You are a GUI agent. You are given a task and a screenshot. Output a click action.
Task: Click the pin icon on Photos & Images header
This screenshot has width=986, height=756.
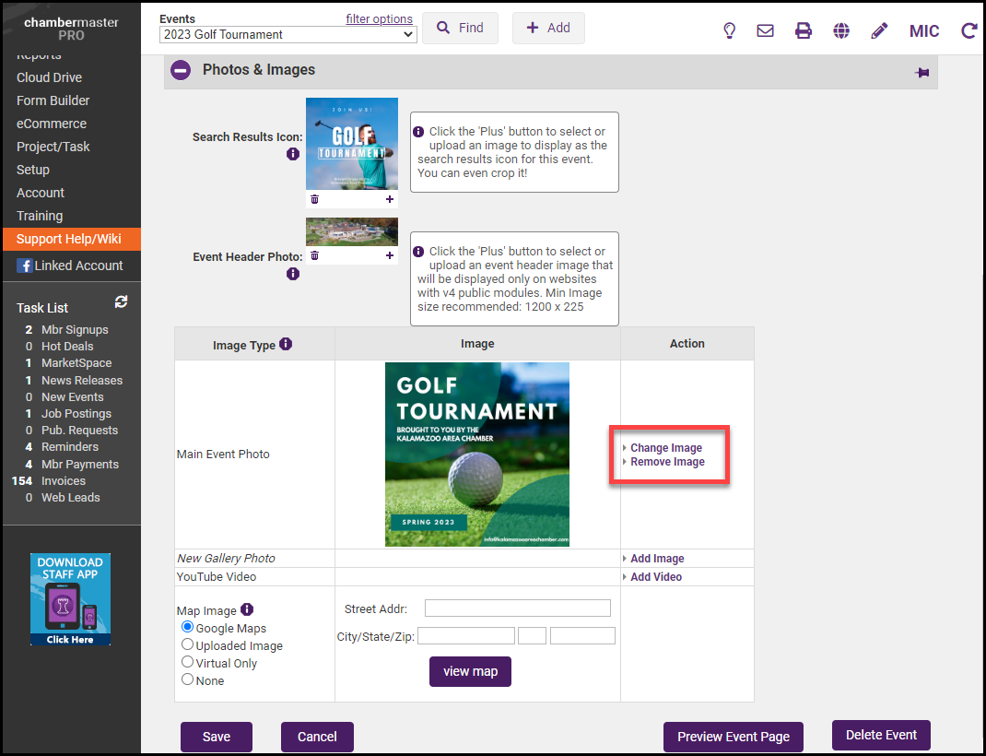coord(921,73)
